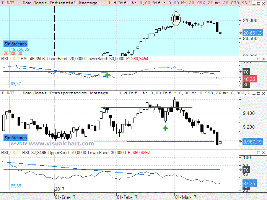This screenshot has height=200, width=267.
Task: Select the blue support line under March I-DJI candles
Action: point(209,28)
